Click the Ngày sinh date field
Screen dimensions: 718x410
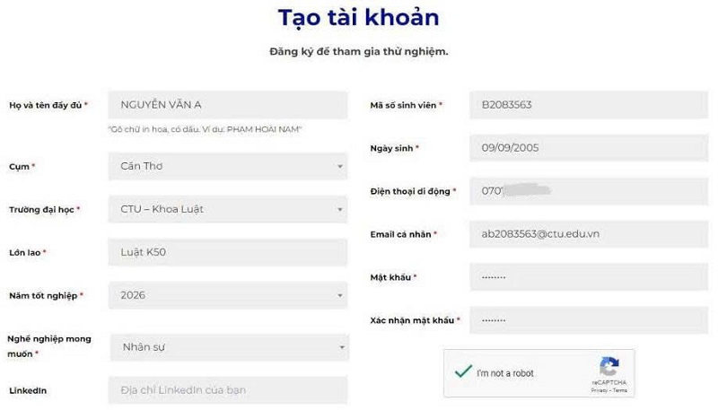point(589,148)
